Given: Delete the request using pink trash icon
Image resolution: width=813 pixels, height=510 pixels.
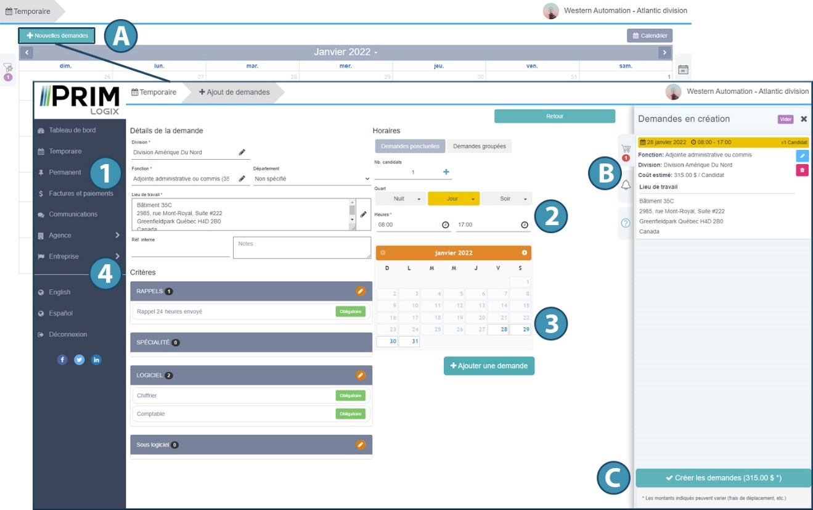Looking at the screenshot, I should (802, 170).
